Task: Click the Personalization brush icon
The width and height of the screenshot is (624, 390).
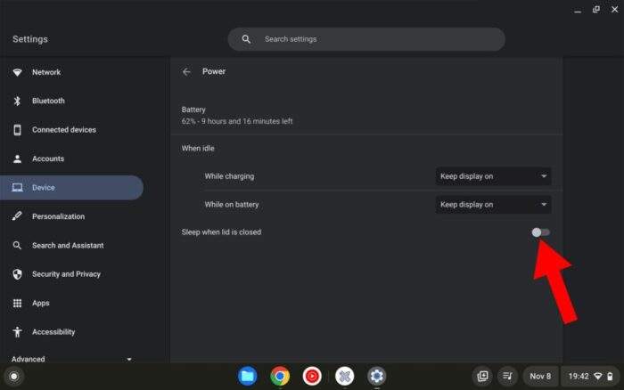Action: pos(17,216)
